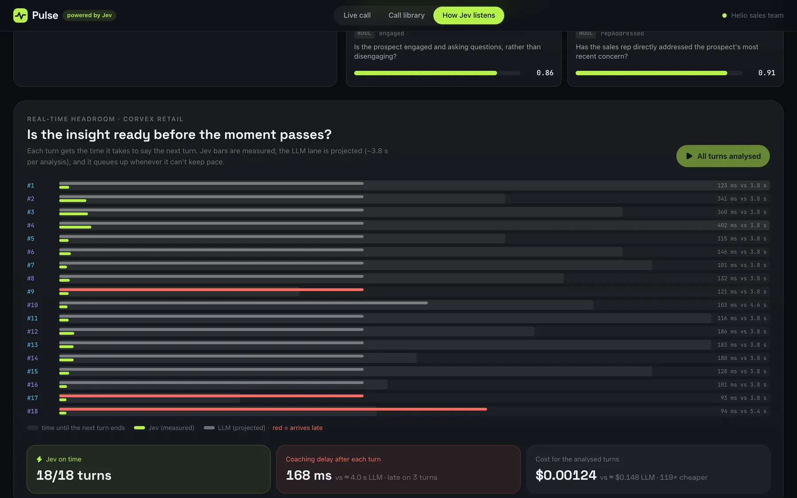Click the Pulse logo icon
Image resolution: width=797 pixels, height=498 pixels.
(20, 15)
